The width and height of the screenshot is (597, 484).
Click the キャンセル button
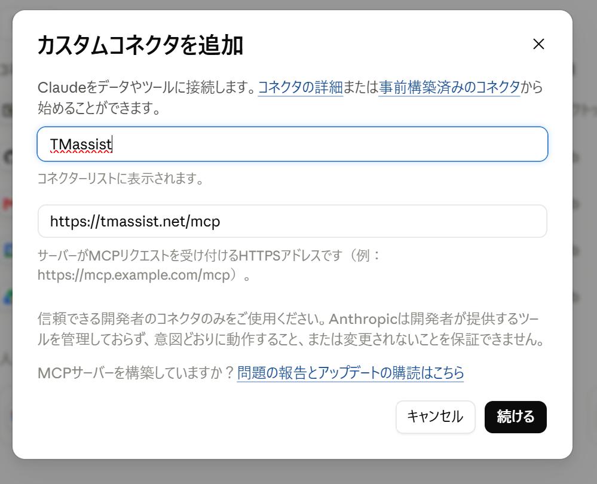click(x=435, y=416)
